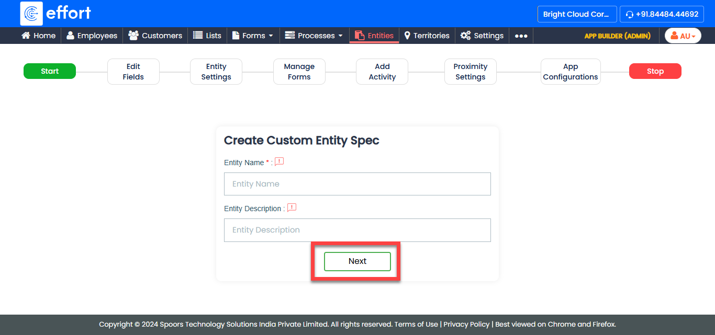715x335 pixels.
Task: Click the Home house icon
Action: coord(26,36)
